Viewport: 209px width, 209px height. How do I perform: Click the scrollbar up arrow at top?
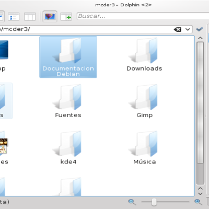tap(200, 38)
